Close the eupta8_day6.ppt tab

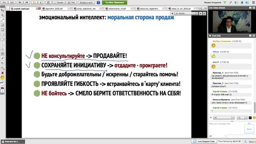pyautogui.click(x=39, y=8)
